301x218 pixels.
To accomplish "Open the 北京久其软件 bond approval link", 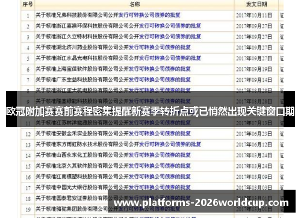I will click(113, 166).
